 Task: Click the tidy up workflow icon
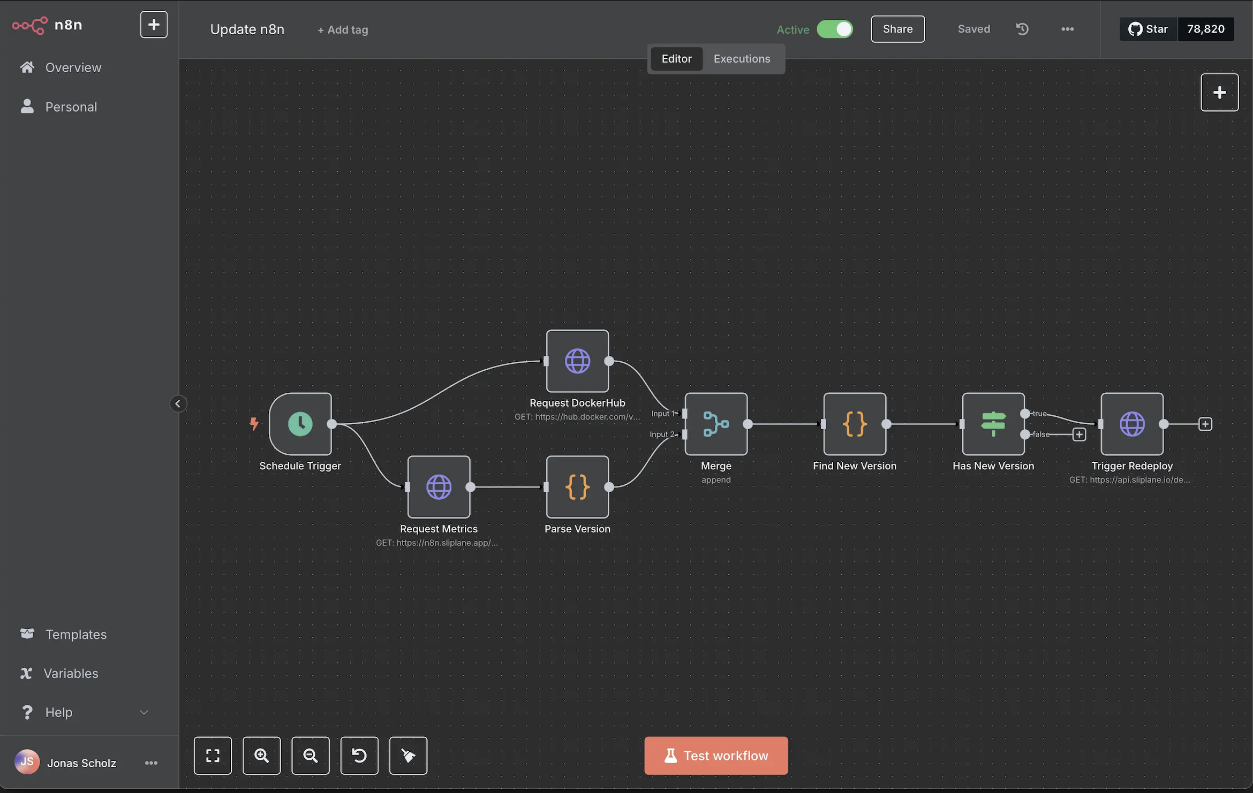(408, 756)
